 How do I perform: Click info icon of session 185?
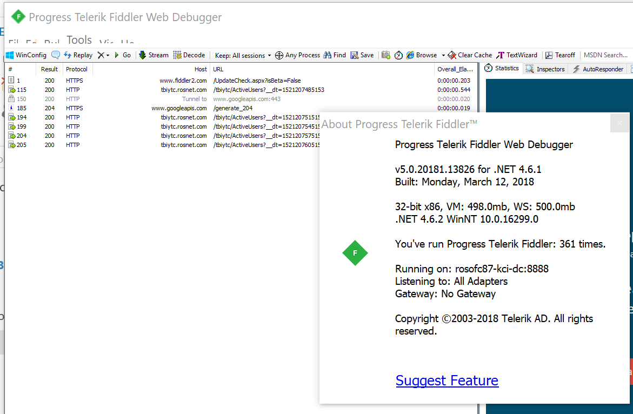pos(11,108)
